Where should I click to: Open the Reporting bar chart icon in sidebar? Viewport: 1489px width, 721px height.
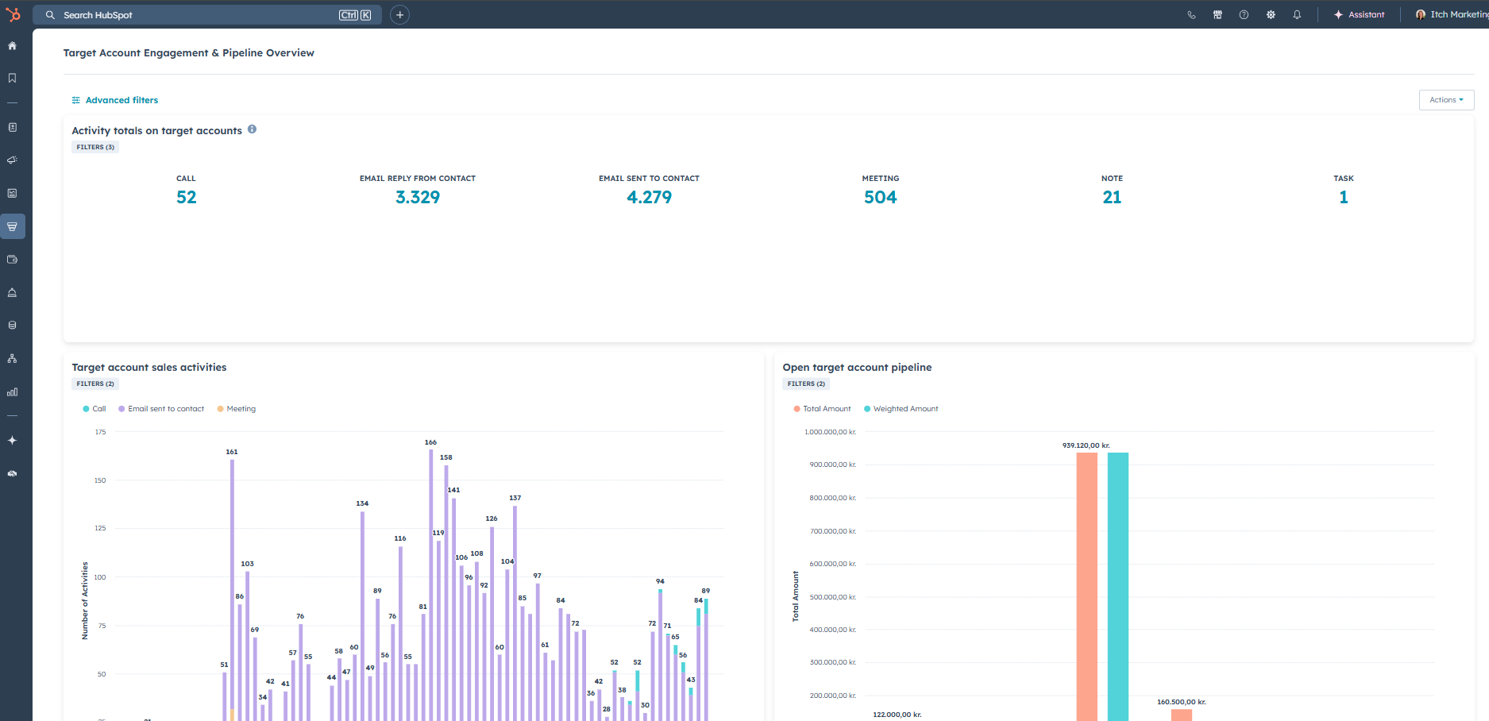coord(13,391)
